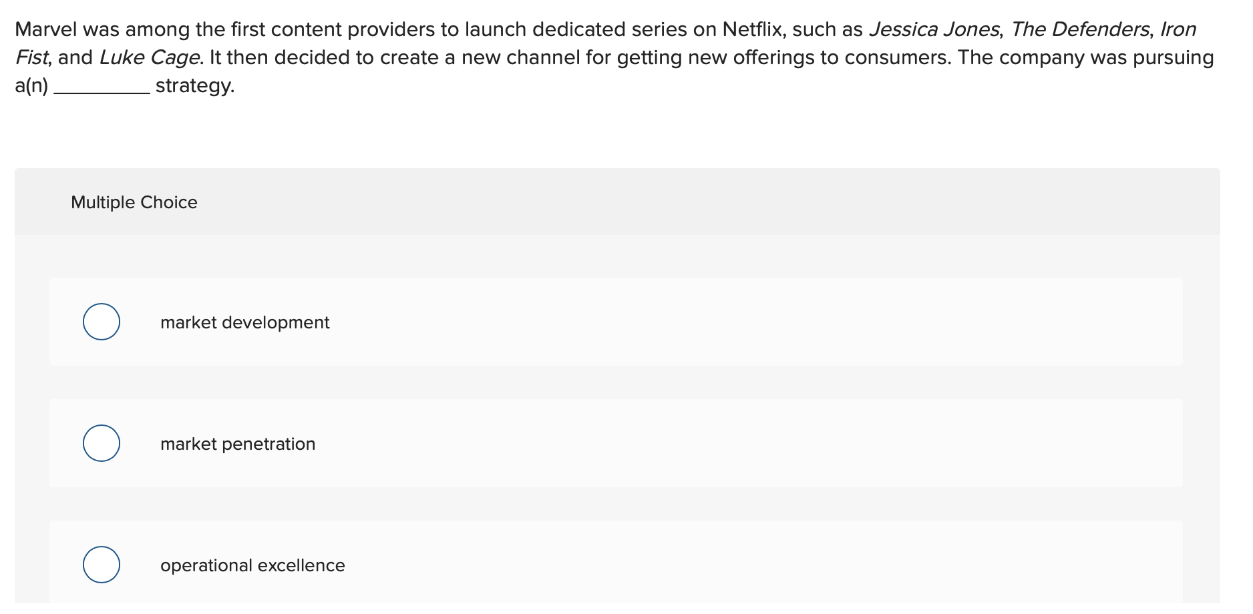The height and width of the screenshot is (614, 1253).
Task: Click the "market penetration" answer label
Action: 238,444
